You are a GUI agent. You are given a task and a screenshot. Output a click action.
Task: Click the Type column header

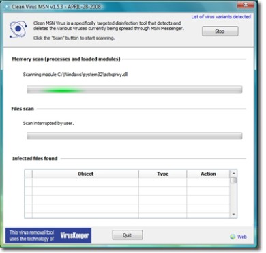(163, 174)
